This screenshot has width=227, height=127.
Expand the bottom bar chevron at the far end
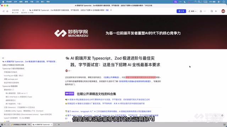(224, 125)
